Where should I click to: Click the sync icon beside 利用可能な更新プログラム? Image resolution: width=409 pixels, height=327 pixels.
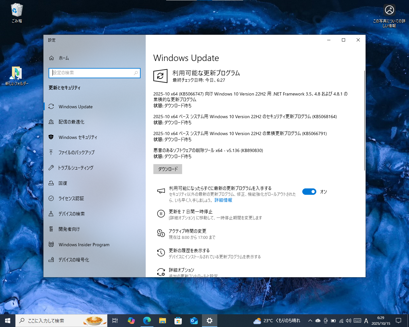tap(161, 76)
